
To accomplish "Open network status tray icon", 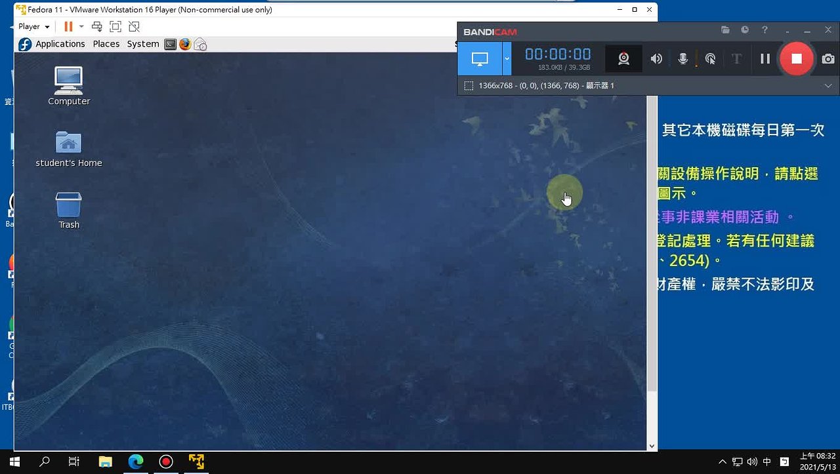I will [738, 462].
